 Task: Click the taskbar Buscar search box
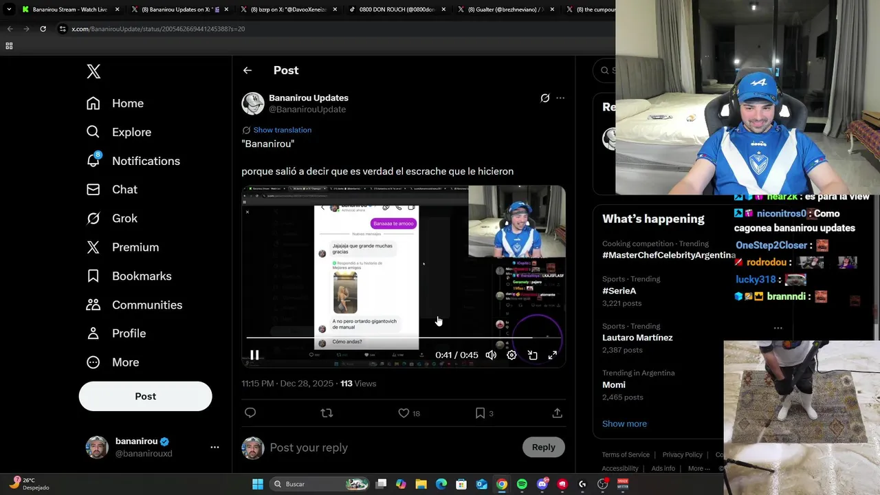[x=320, y=484]
